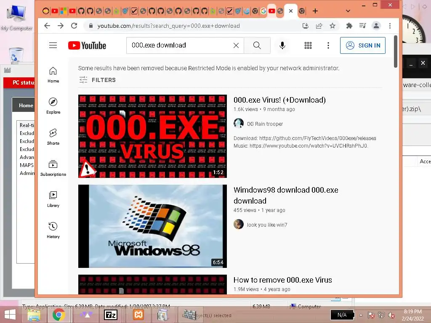Open 7-Zip from the taskbar
Viewport: 431px width, 323px height.
tap(111, 315)
